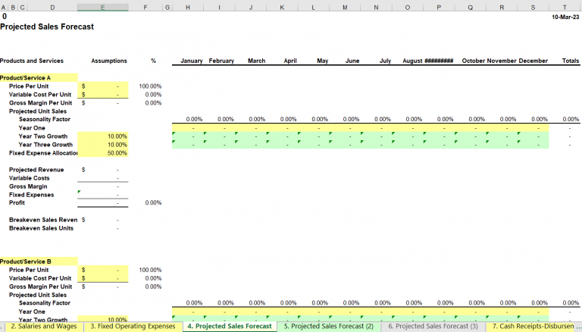
Task: Open the Fixed Operating Expenses tab
Action: pyautogui.click(x=132, y=326)
